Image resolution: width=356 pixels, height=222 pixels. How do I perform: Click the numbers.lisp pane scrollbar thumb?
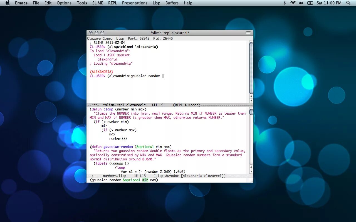(251, 112)
